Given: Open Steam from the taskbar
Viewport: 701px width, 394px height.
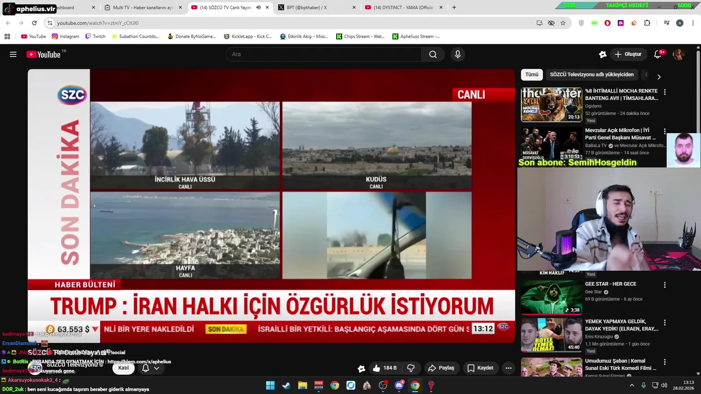Looking at the screenshot, I should pos(286,385).
